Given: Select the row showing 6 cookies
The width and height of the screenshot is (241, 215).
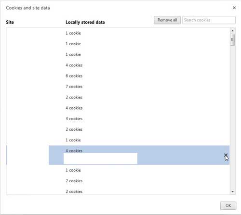Looking at the screenshot, I should coord(118,76).
